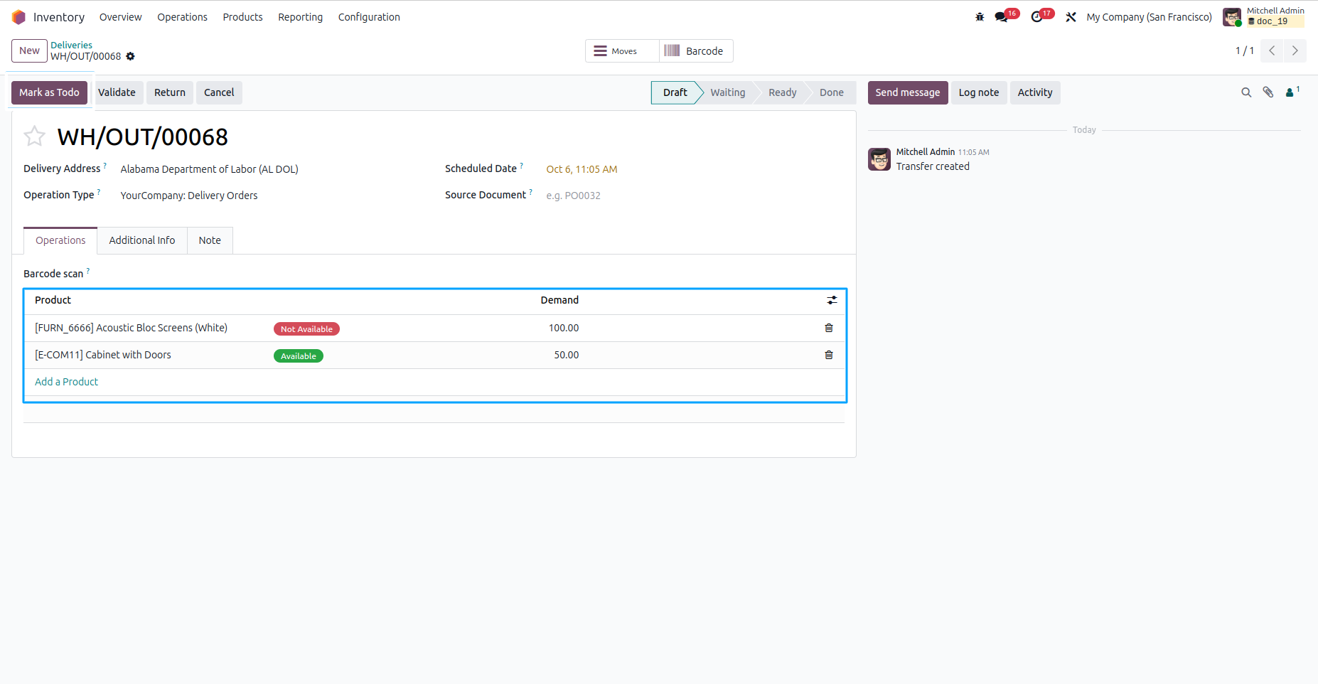Attach files with paperclip icon
Viewport: 1318px width, 684px height.
1268,92
